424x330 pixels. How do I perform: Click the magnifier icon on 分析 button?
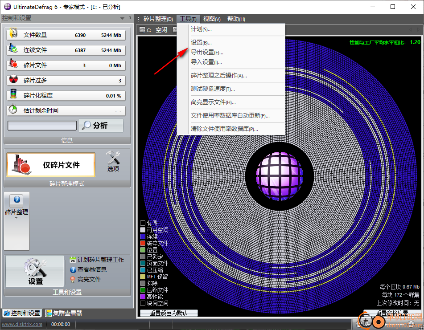[86, 125]
